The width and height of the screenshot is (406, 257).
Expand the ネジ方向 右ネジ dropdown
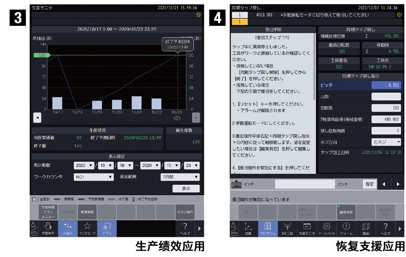[386, 142]
